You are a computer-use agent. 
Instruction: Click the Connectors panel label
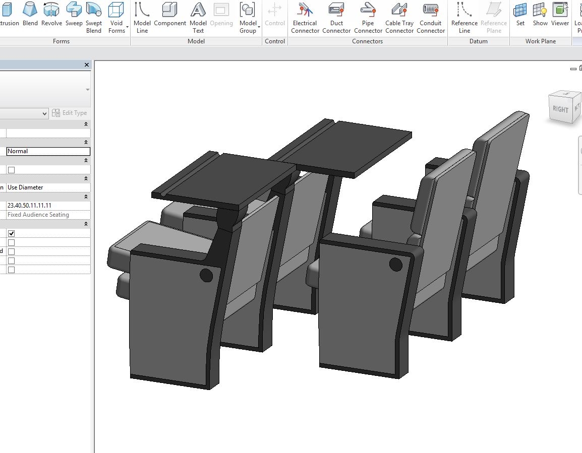(367, 41)
